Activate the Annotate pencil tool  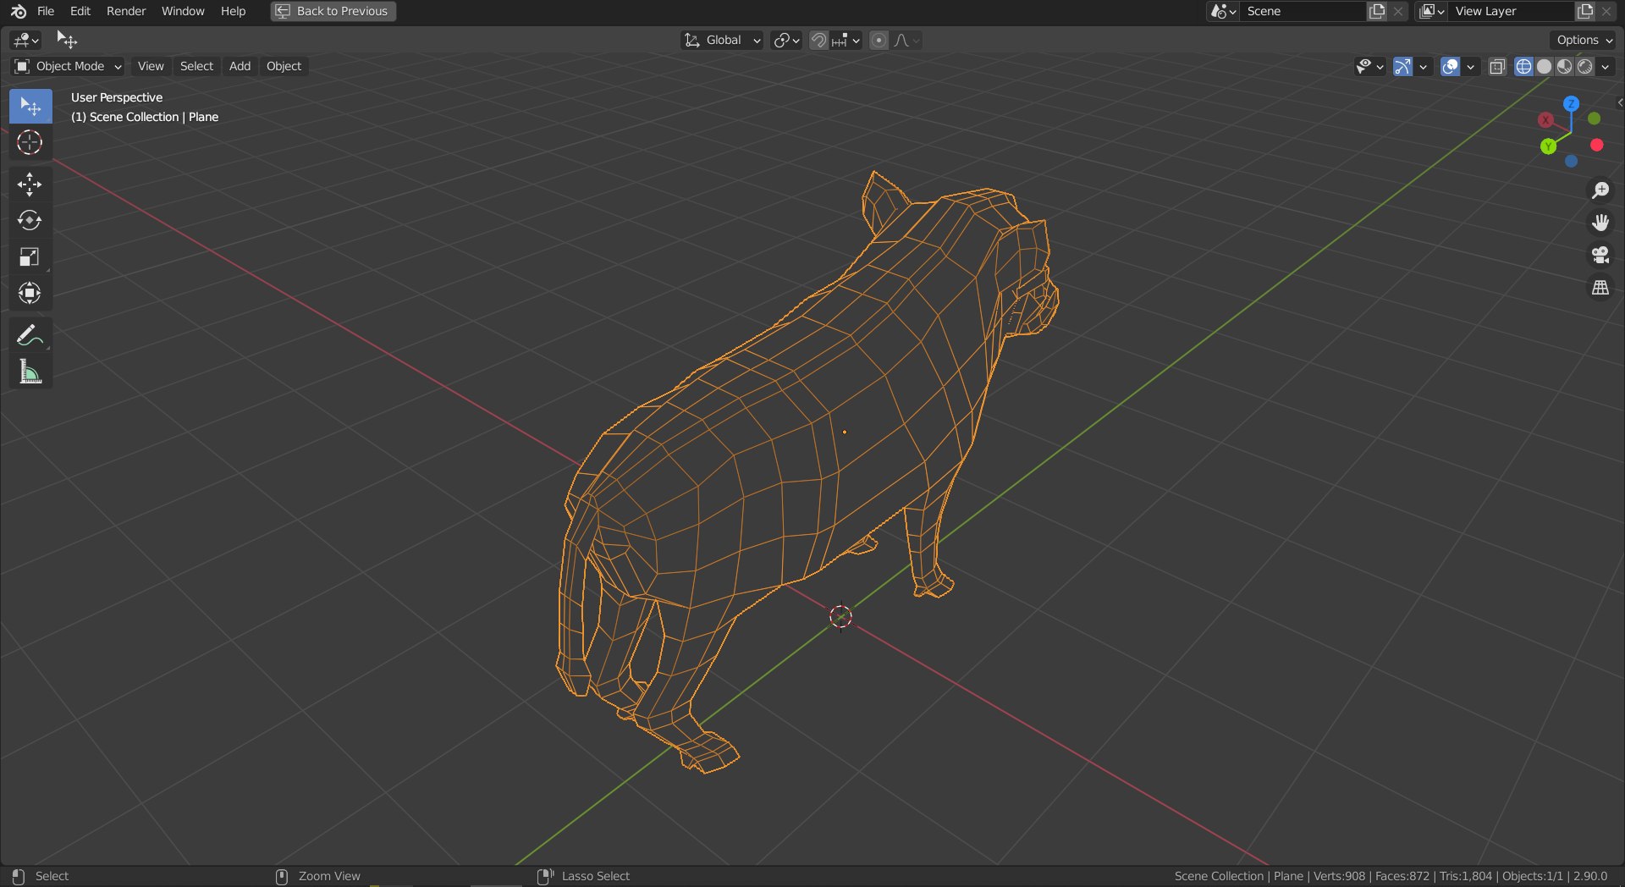point(30,335)
